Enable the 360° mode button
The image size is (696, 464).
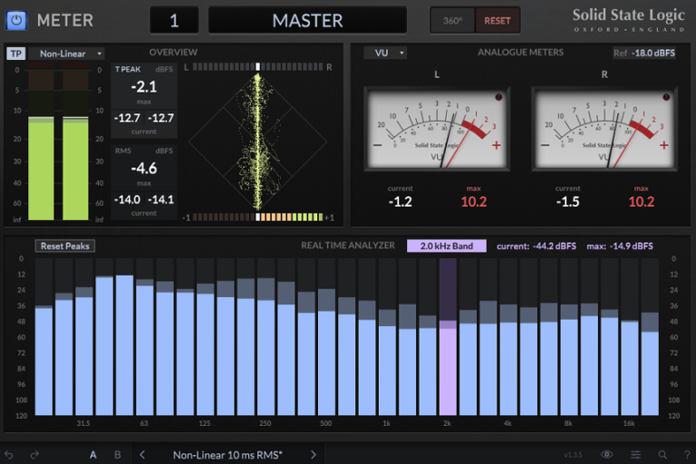452,21
